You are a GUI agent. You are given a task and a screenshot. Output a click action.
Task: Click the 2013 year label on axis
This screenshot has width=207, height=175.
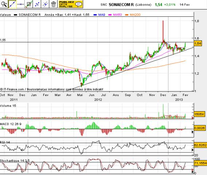[x=179, y=100]
